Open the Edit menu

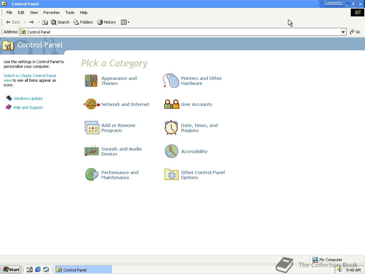click(21, 12)
